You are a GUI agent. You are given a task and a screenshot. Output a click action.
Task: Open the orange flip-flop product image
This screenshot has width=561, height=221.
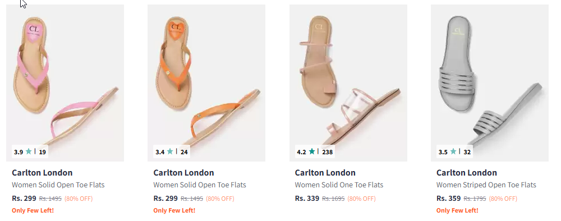(x=206, y=83)
